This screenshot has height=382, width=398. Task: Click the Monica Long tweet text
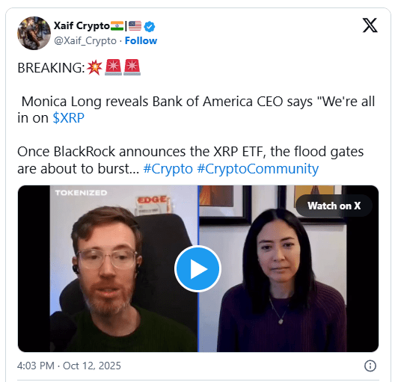click(x=196, y=110)
